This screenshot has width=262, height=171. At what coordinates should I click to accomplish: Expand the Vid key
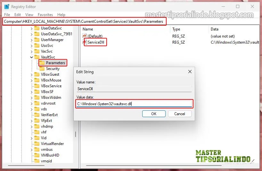[31, 138]
